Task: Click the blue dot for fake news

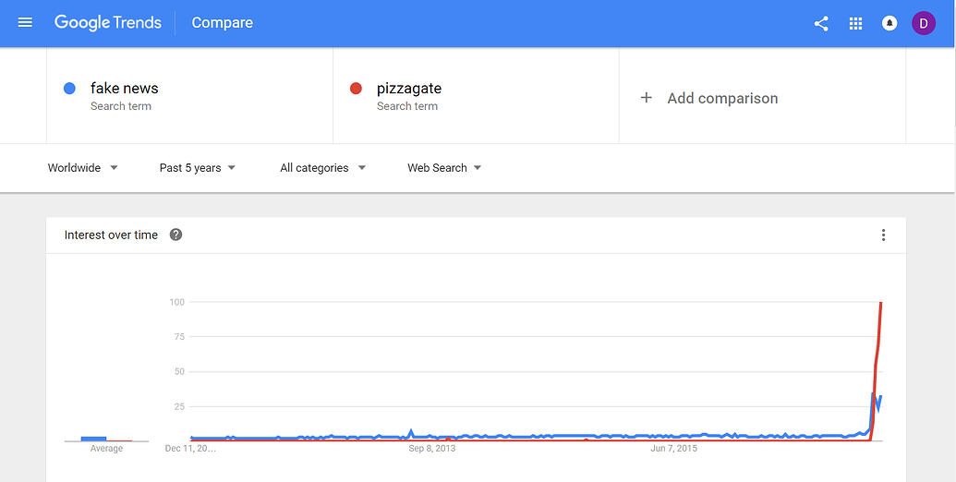Action: [69, 89]
